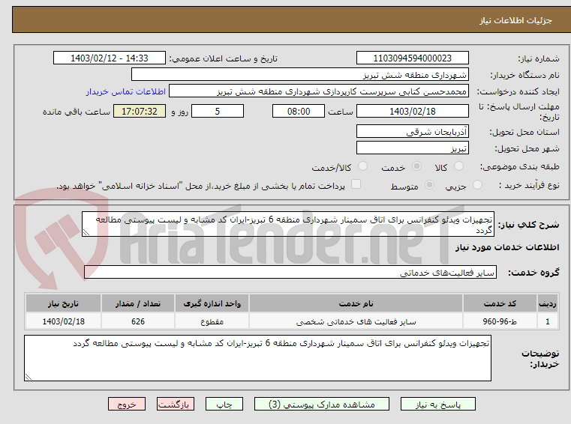The width and height of the screenshot is (571, 424).
Task: Click the remaining time field 17:07:32
Action: (x=140, y=112)
